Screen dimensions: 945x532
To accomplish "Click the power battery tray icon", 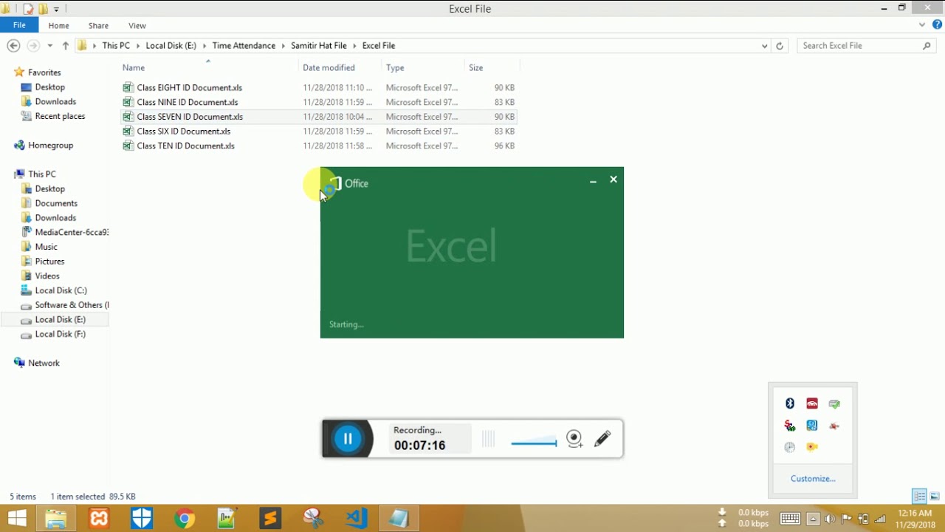I will pyautogui.click(x=863, y=519).
